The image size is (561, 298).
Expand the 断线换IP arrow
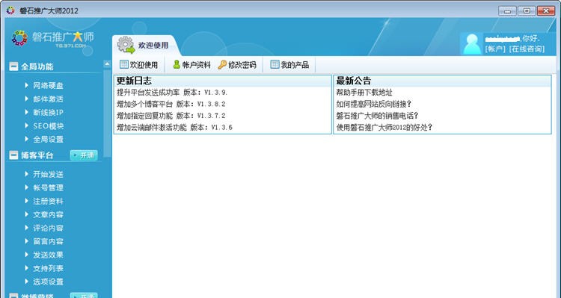click(x=26, y=112)
